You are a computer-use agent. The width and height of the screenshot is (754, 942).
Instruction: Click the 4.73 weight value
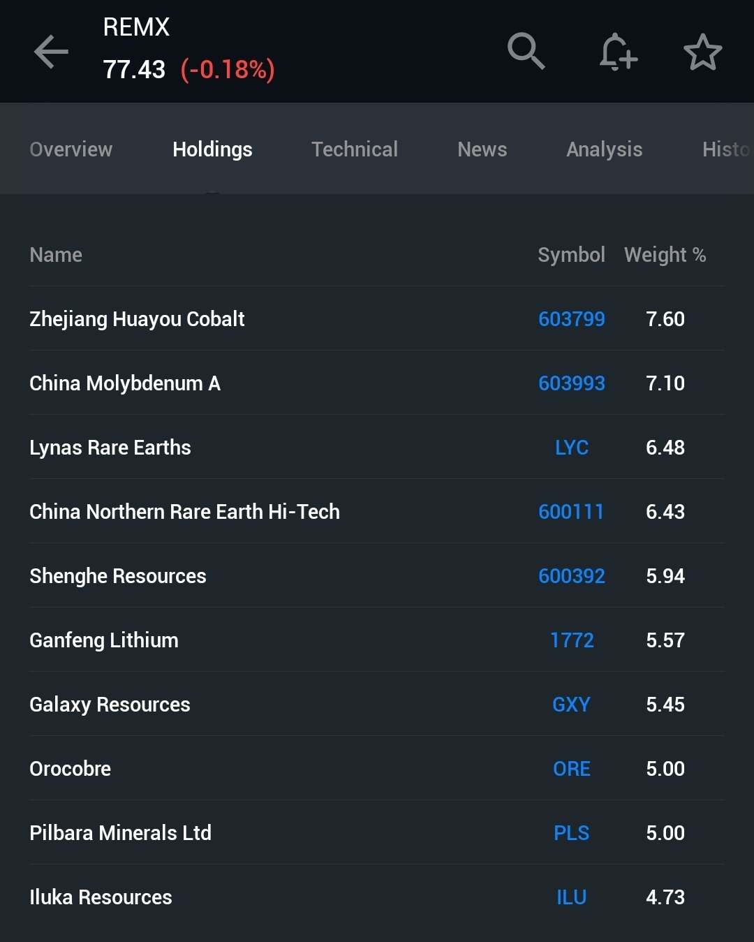tap(665, 897)
